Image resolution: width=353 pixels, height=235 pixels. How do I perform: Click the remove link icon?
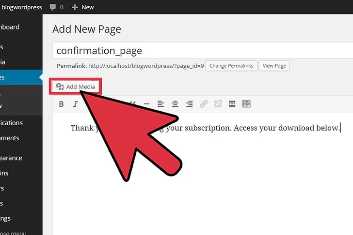(x=218, y=104)
